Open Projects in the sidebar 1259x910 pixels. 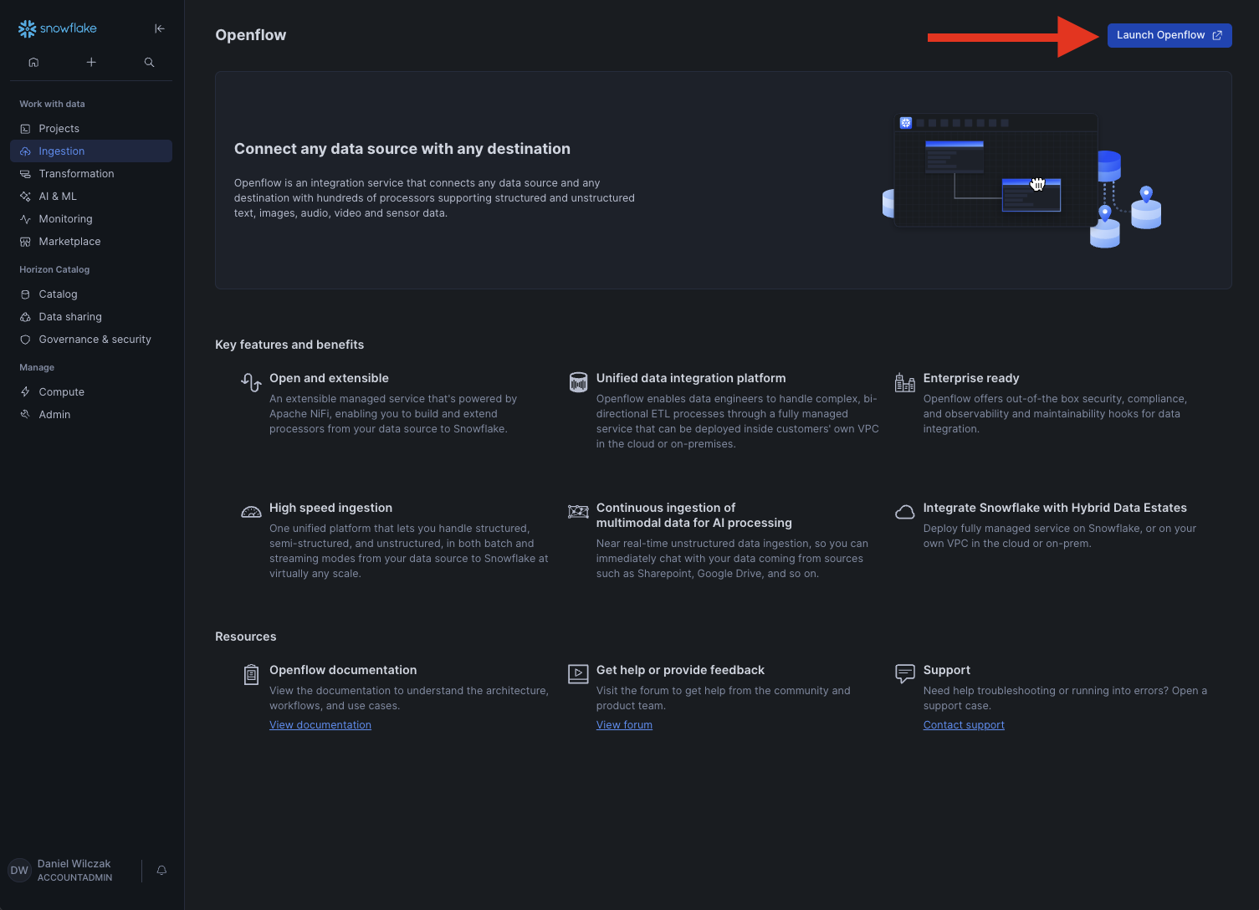click(x=59, y=129)
